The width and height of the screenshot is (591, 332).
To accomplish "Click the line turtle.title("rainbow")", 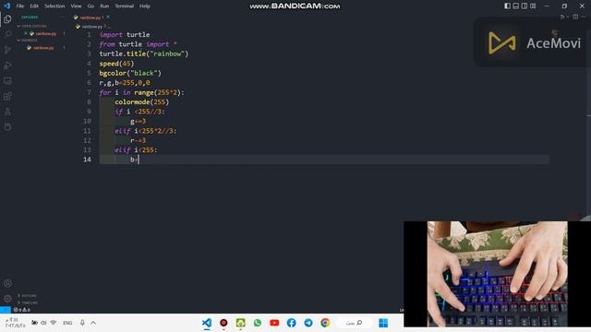I will click(144, 53).
